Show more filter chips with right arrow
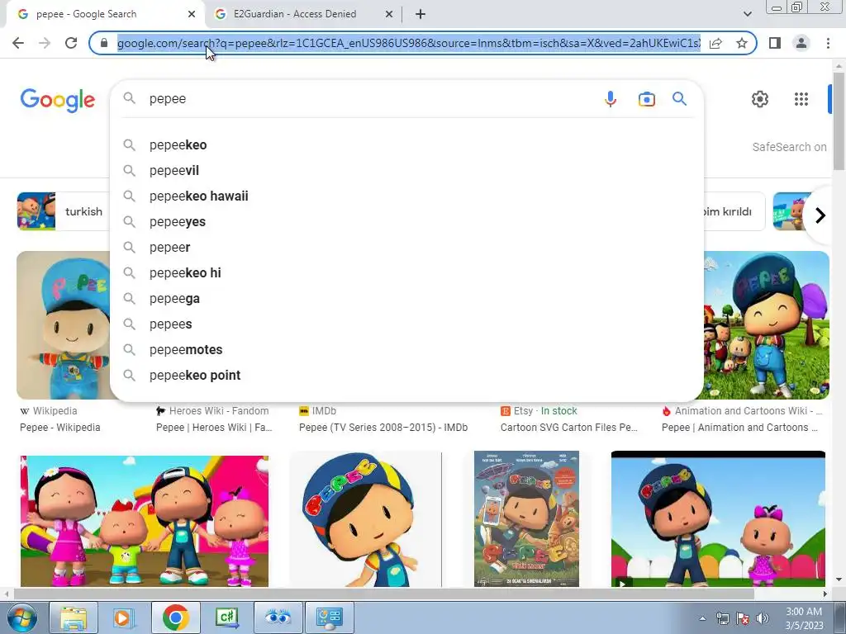Viewport: 846px width, 634px height. point(820,215)
